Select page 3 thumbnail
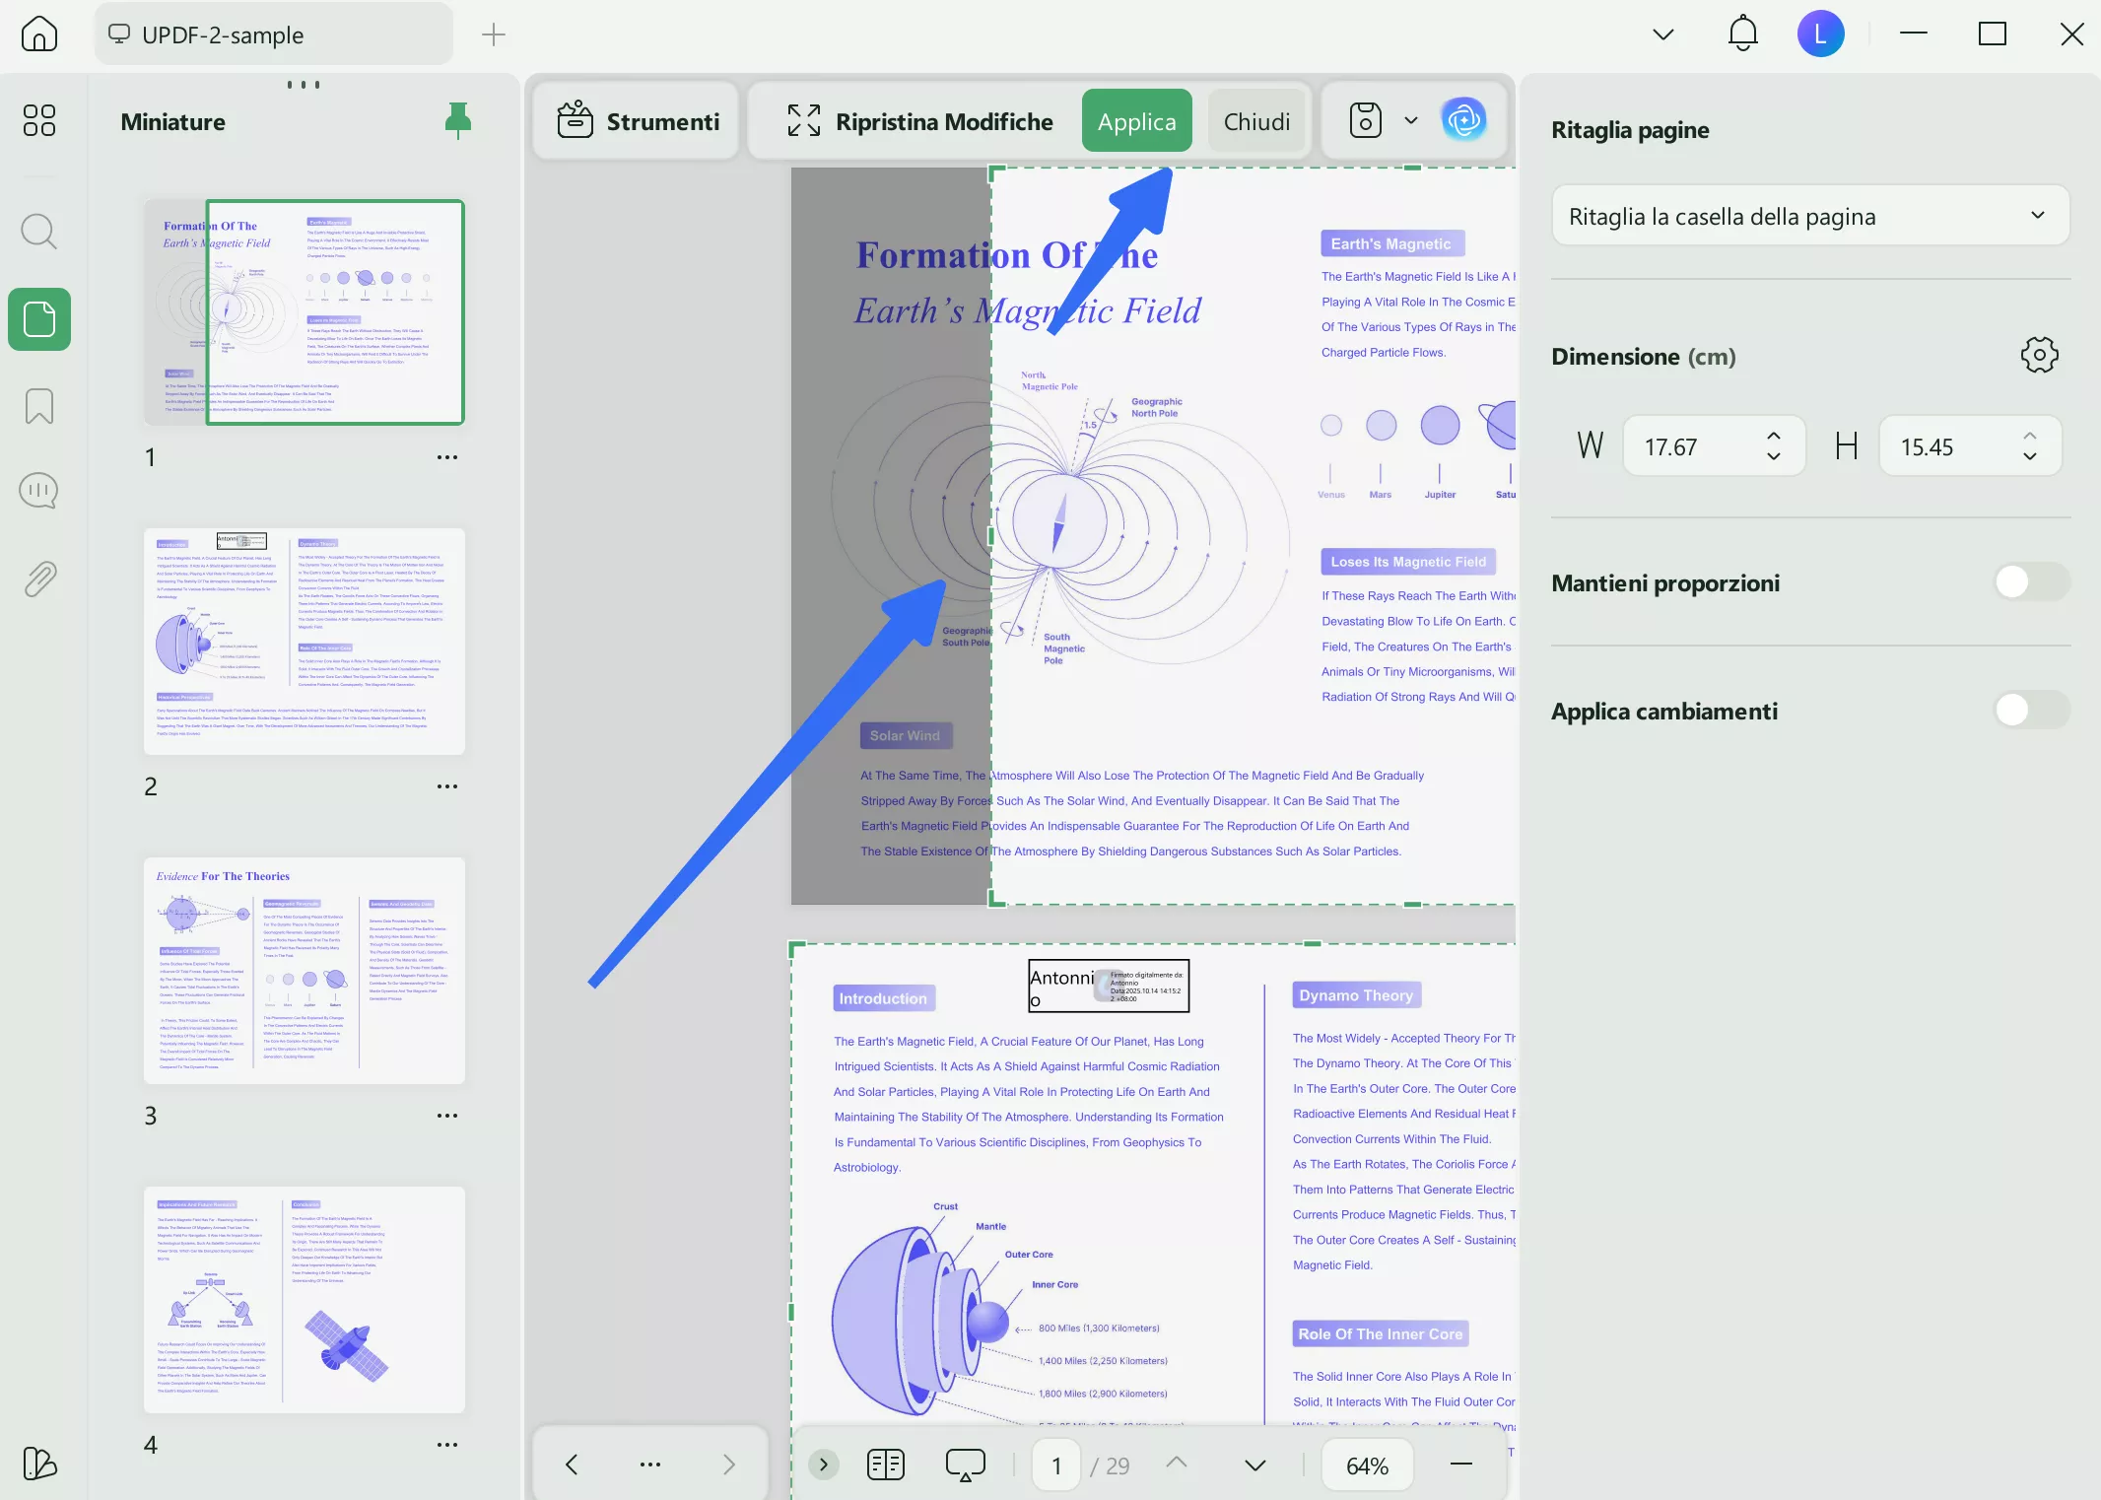 click(x=304, y=971)
